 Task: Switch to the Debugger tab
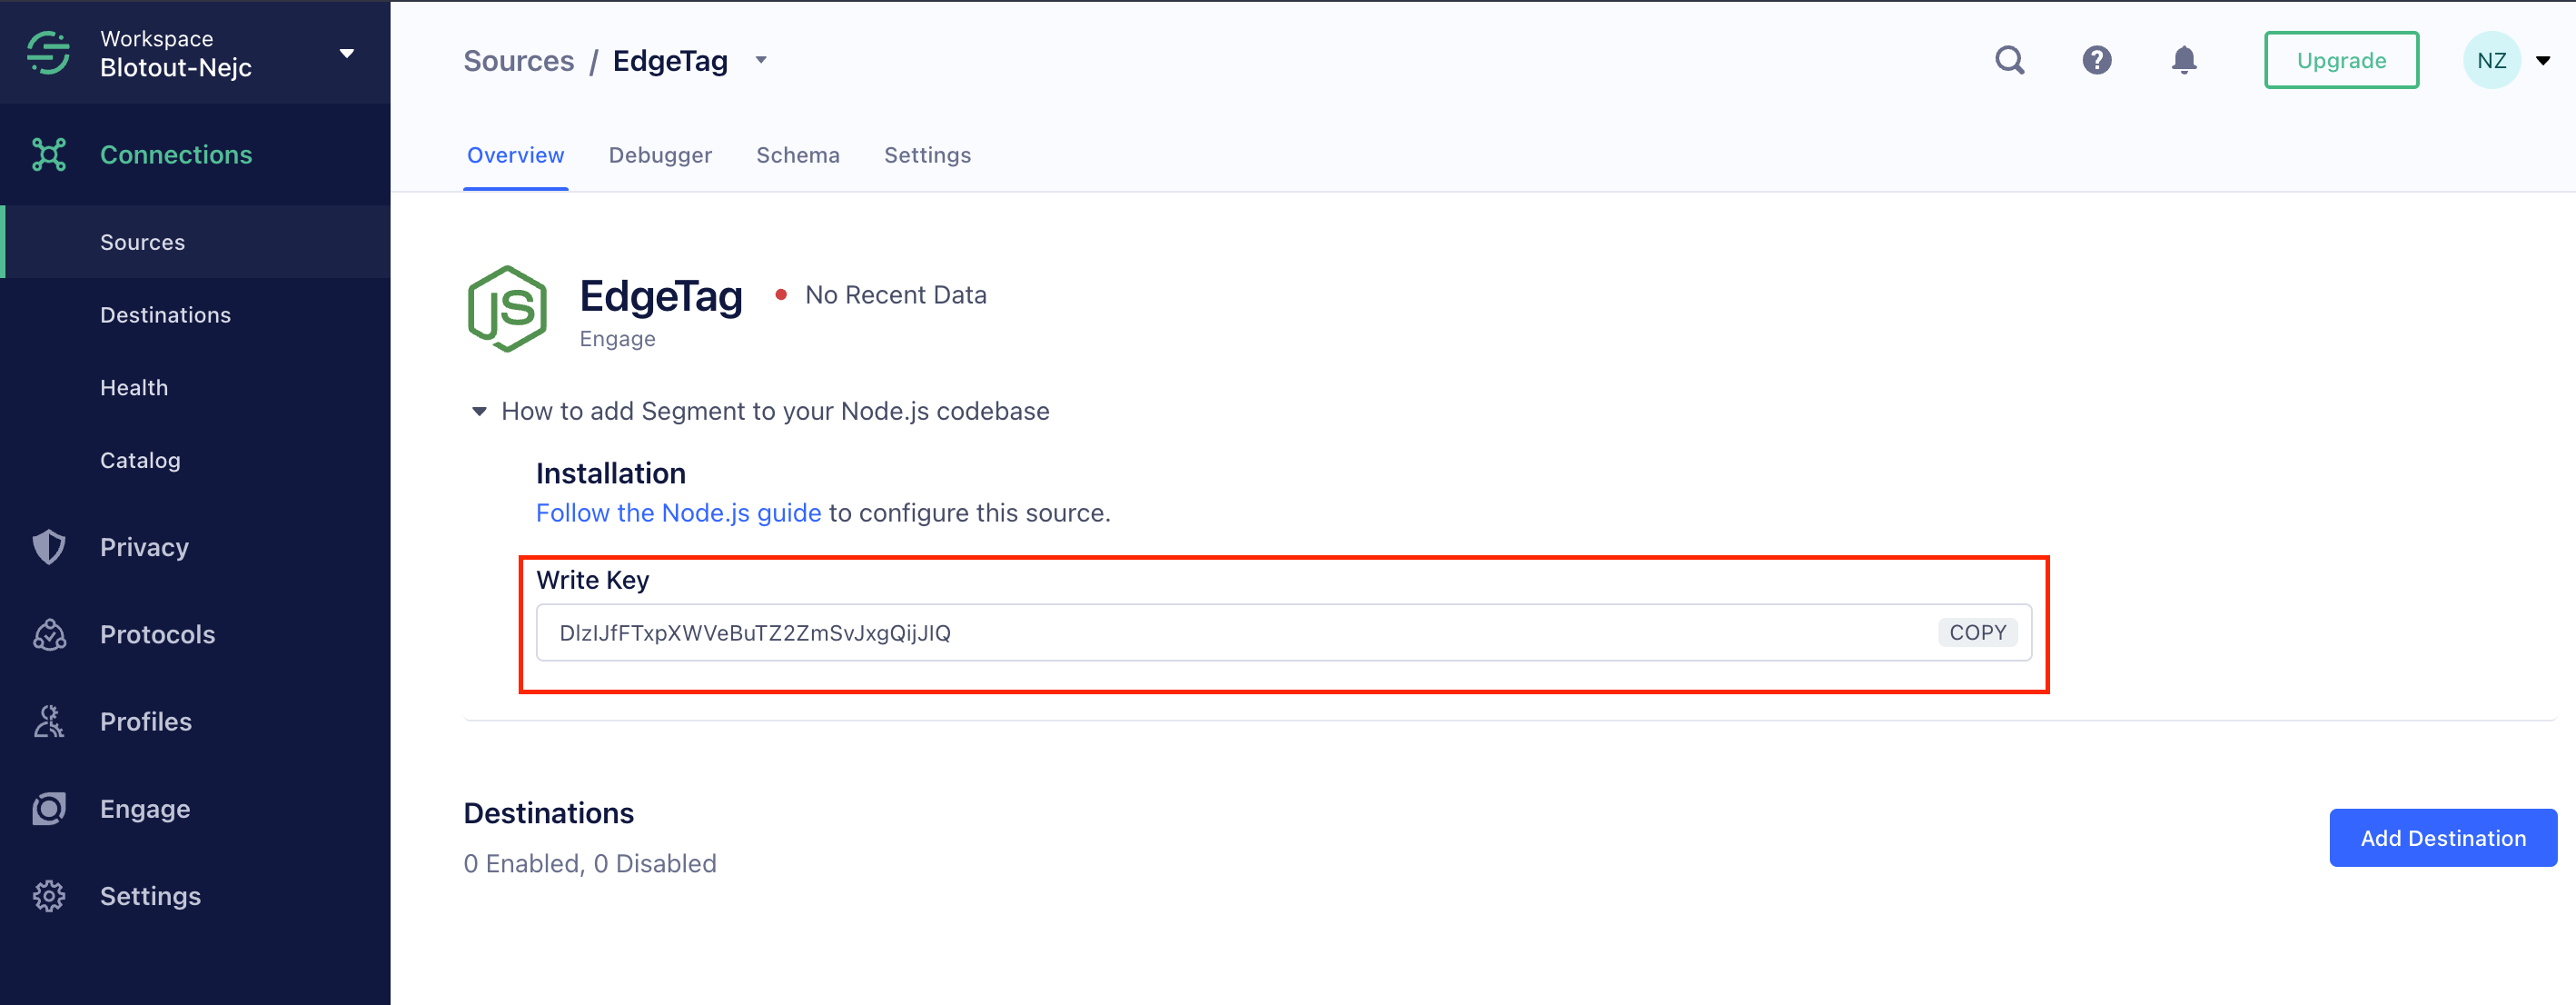point(660,155)
